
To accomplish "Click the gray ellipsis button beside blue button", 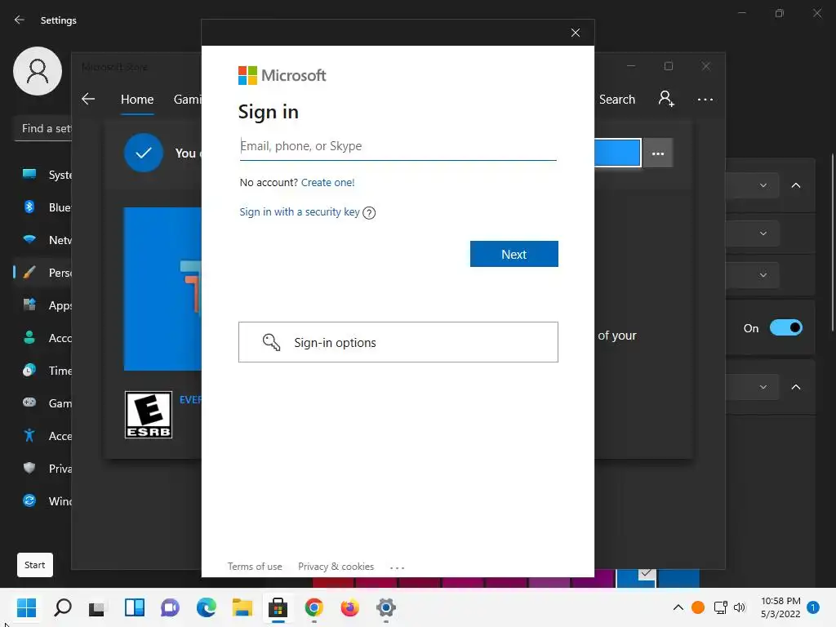I will pos(658,153).
